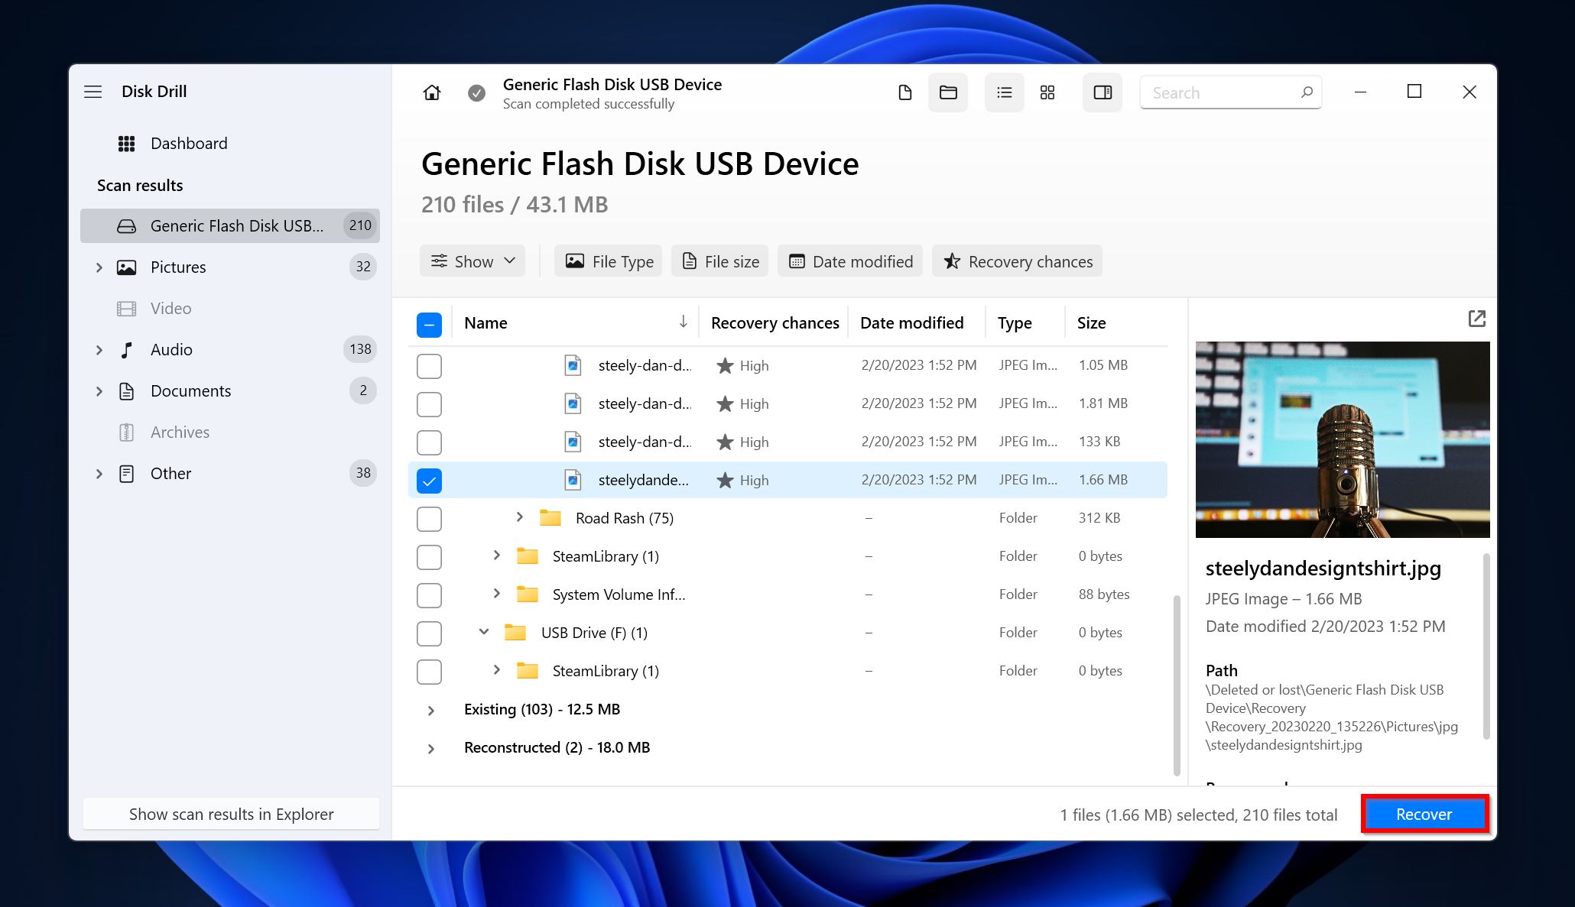Open the File size filter
The image size is (1575, 907).
pyautogui.click(x=720, y=261)
